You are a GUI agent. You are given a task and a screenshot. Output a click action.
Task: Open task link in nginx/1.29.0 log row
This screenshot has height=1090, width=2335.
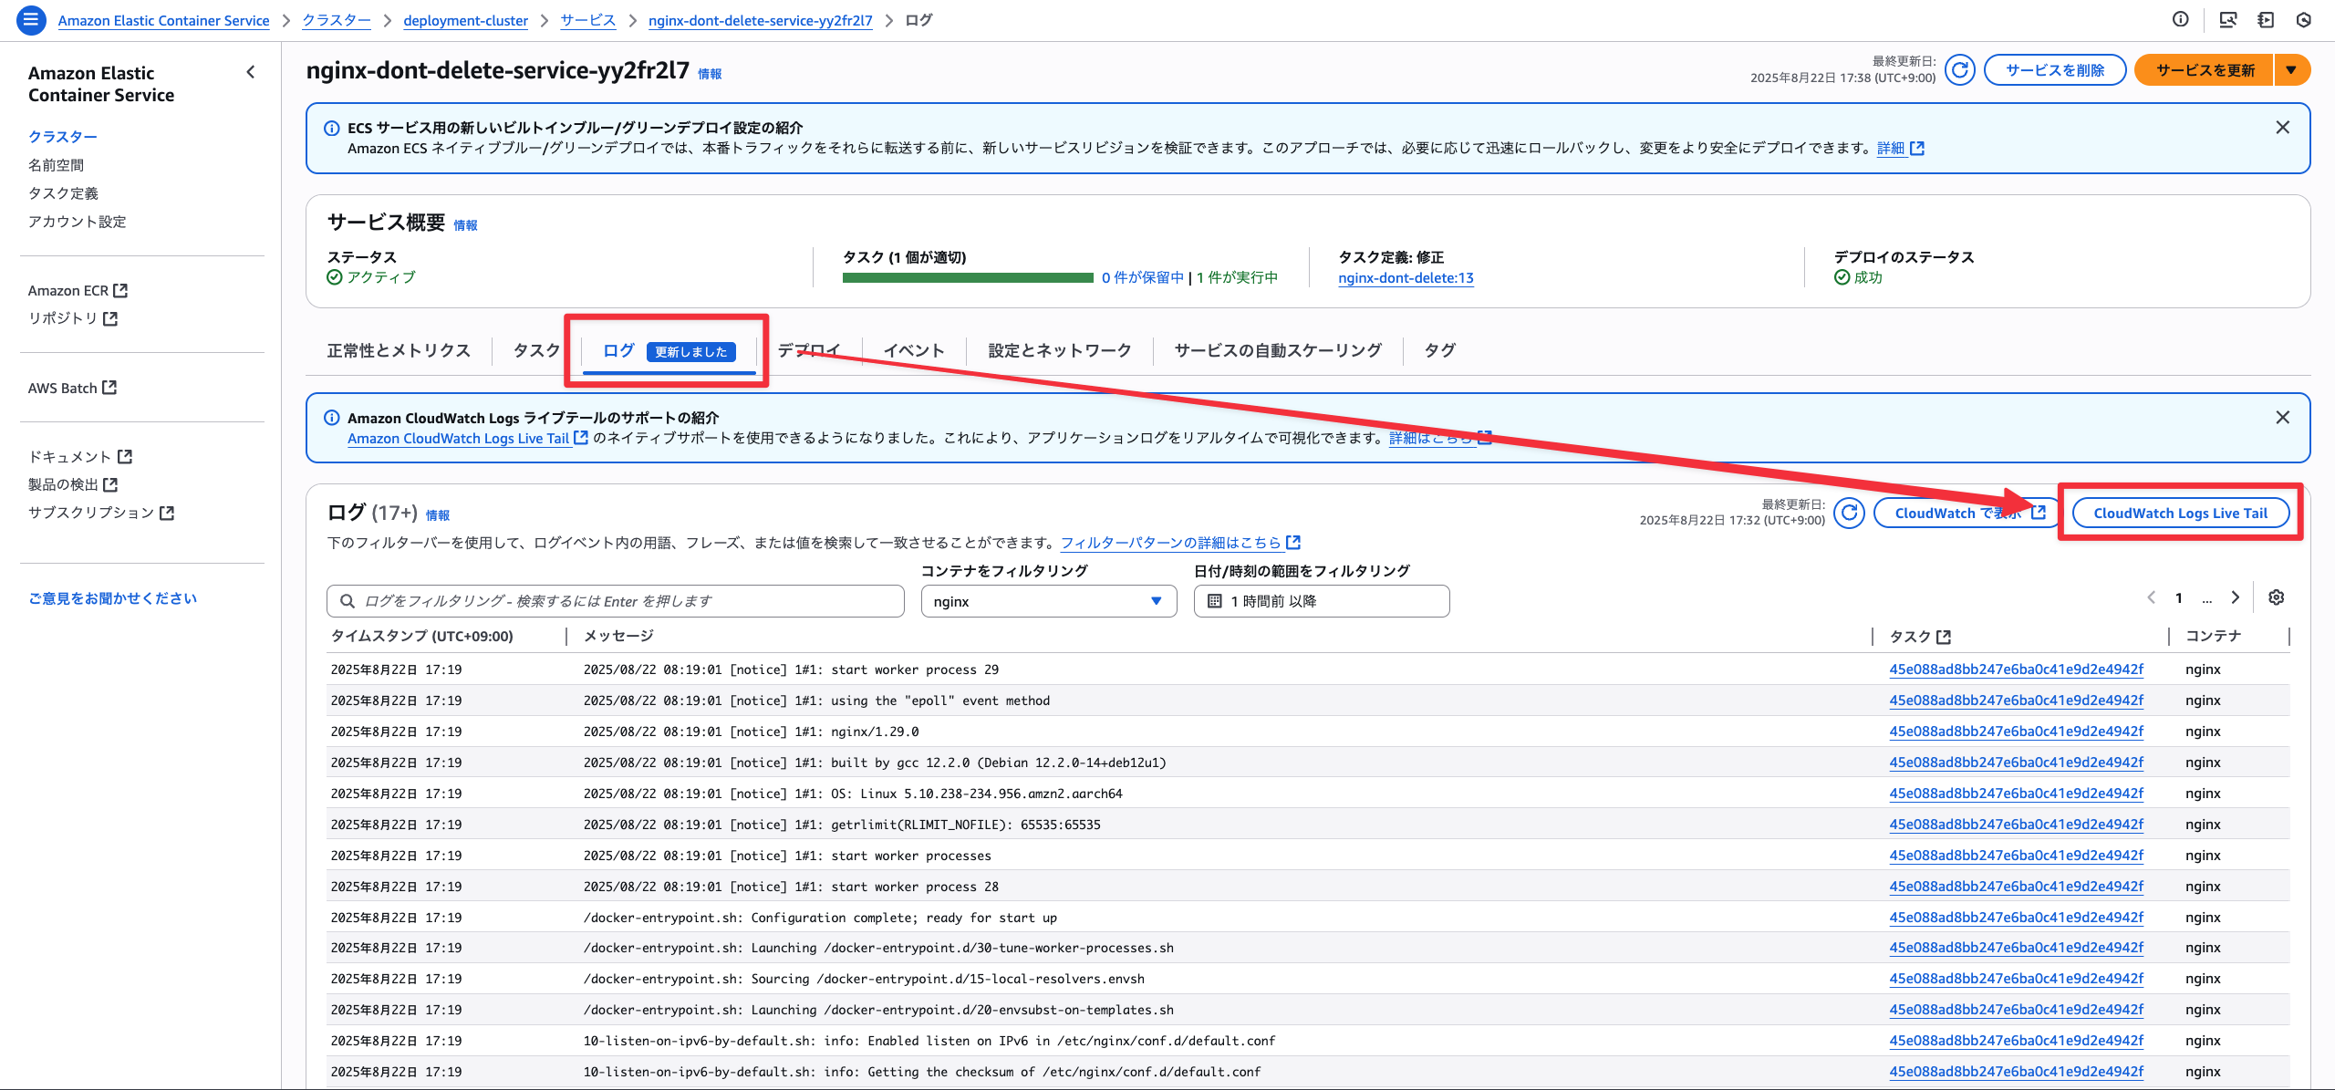tap(2016, 731)
